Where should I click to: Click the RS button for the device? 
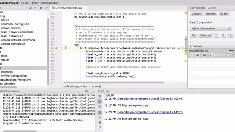tap(198, 55)
